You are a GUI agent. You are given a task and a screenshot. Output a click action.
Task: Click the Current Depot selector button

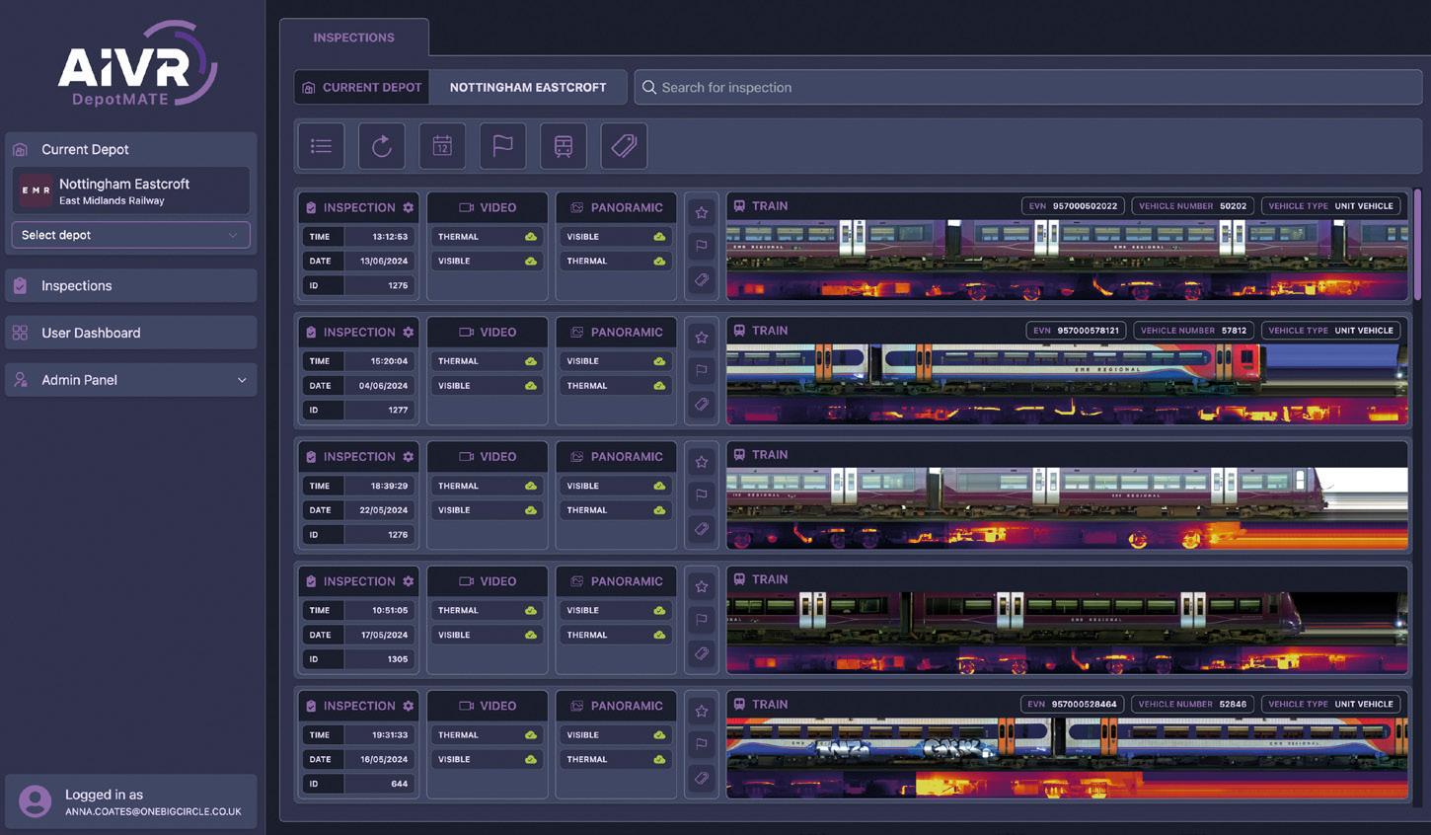click(x=361, y=87)
